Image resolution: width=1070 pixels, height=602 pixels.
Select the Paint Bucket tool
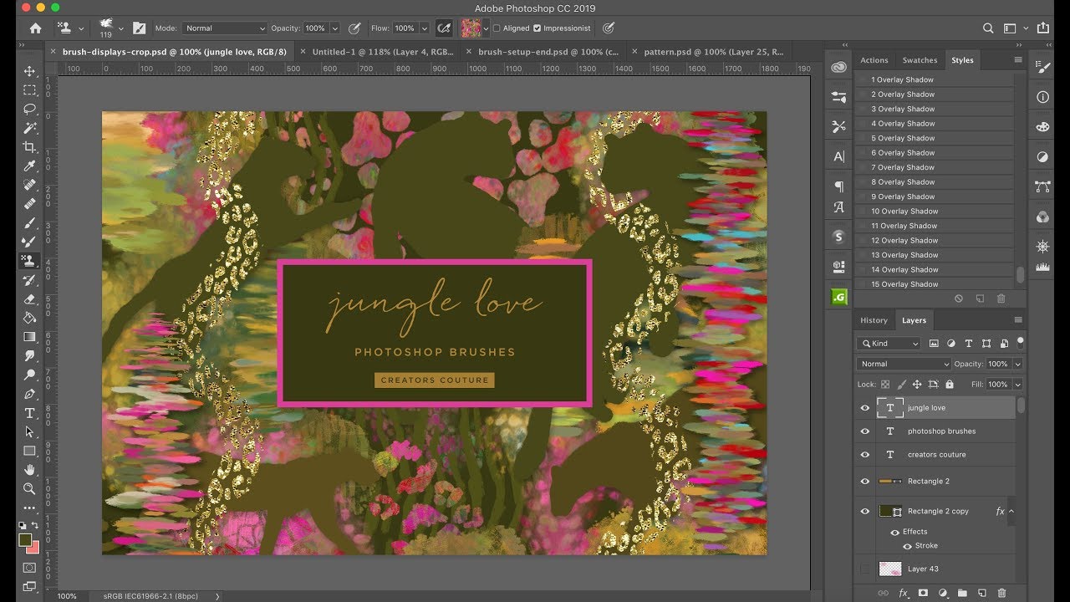pos(30,318)
